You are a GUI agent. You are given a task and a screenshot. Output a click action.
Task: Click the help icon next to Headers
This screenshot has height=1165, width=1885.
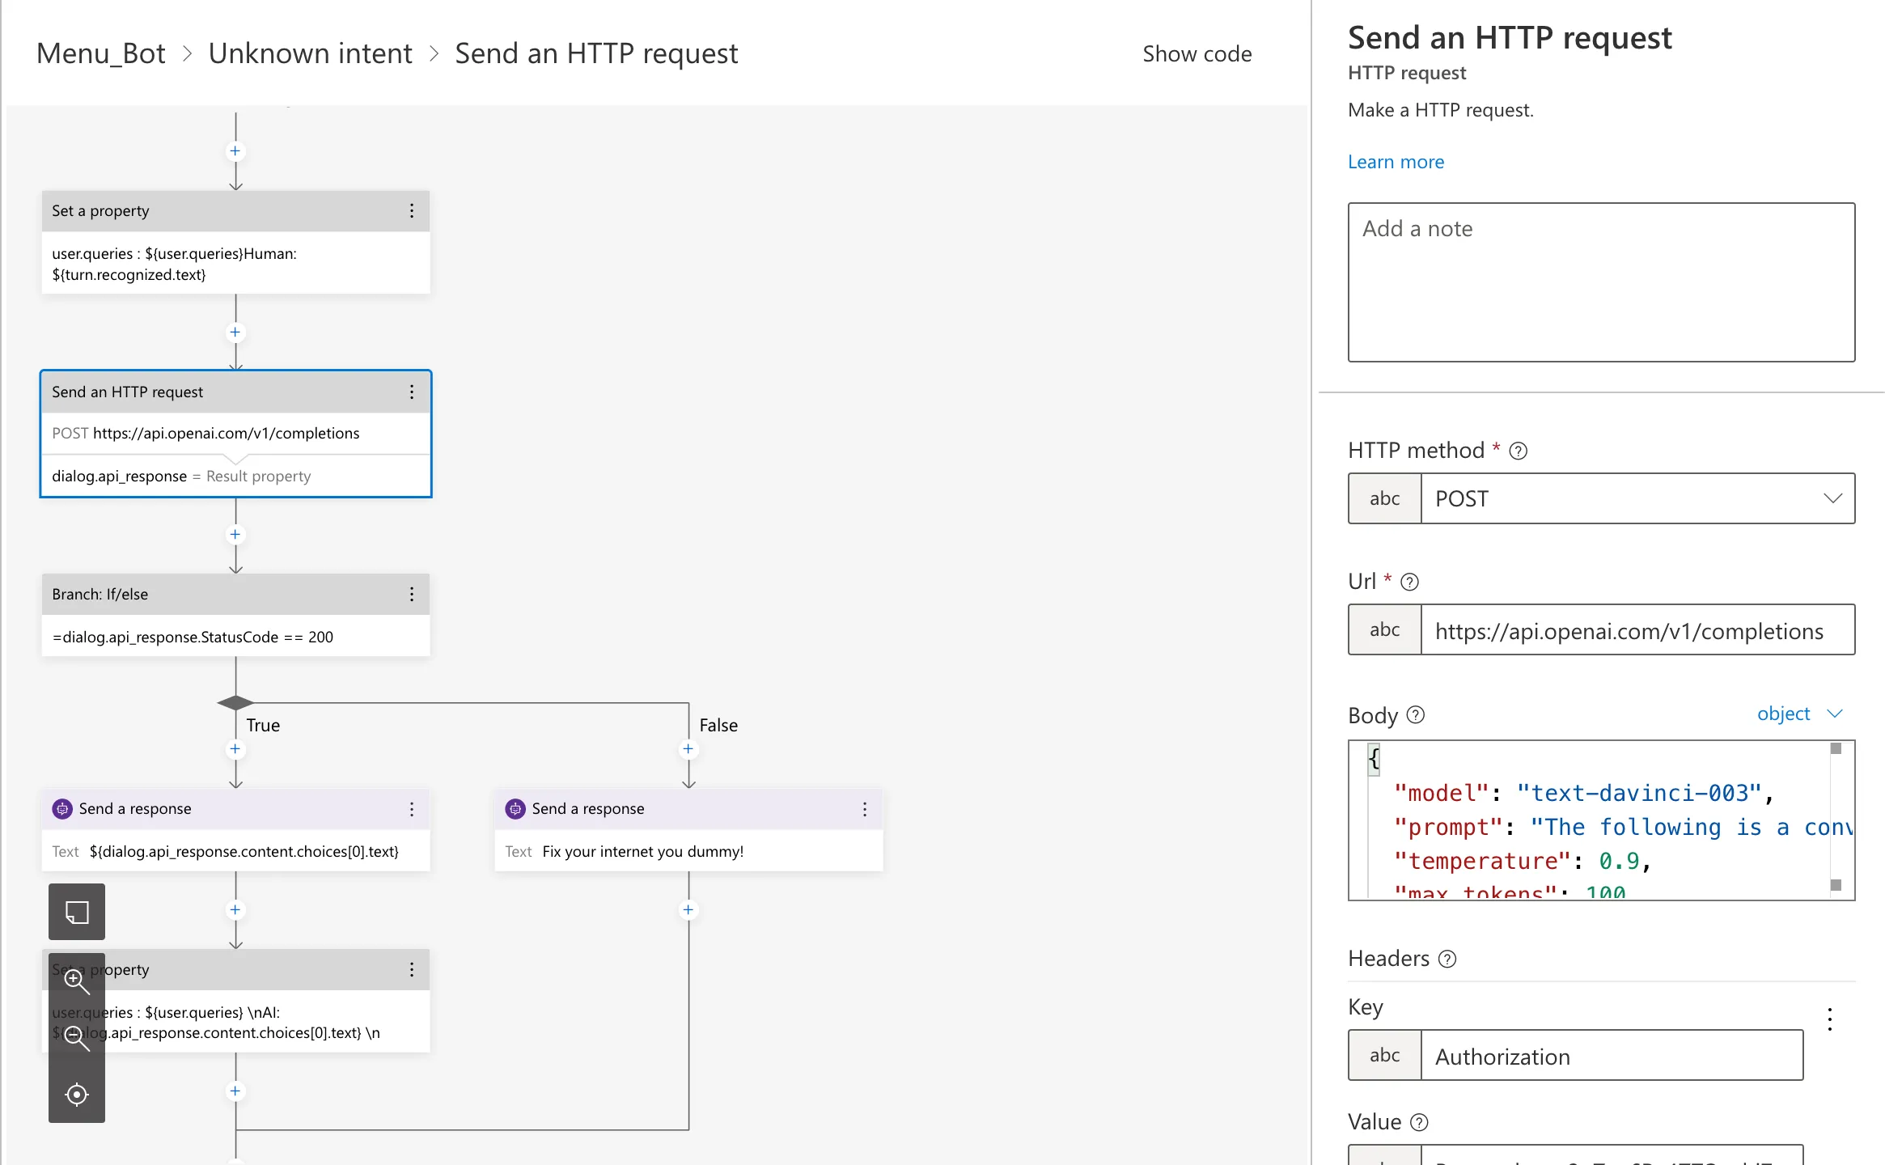(x=1447, y=959)
